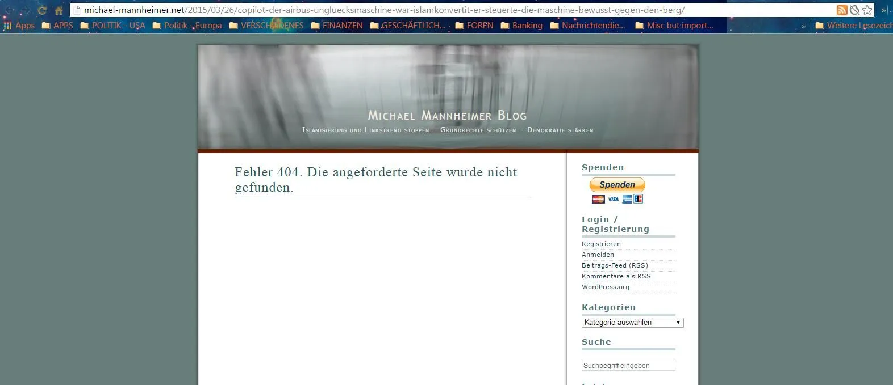Show hidden extensions via the toolbar chevron
This screenshot has width=893, height=385.
pos(884,10)
